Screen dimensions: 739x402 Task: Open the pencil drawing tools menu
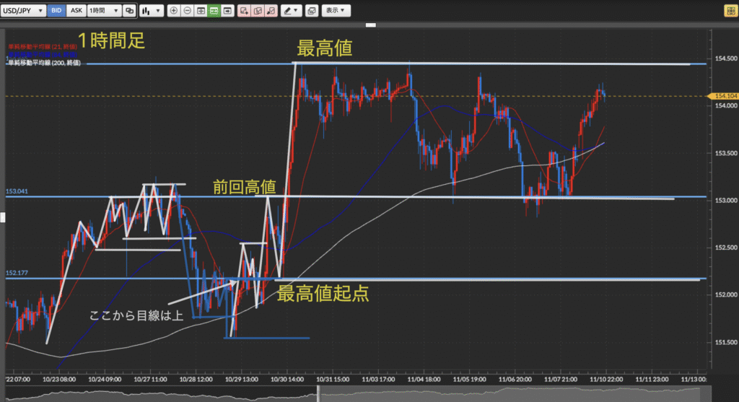pos(291,11)
